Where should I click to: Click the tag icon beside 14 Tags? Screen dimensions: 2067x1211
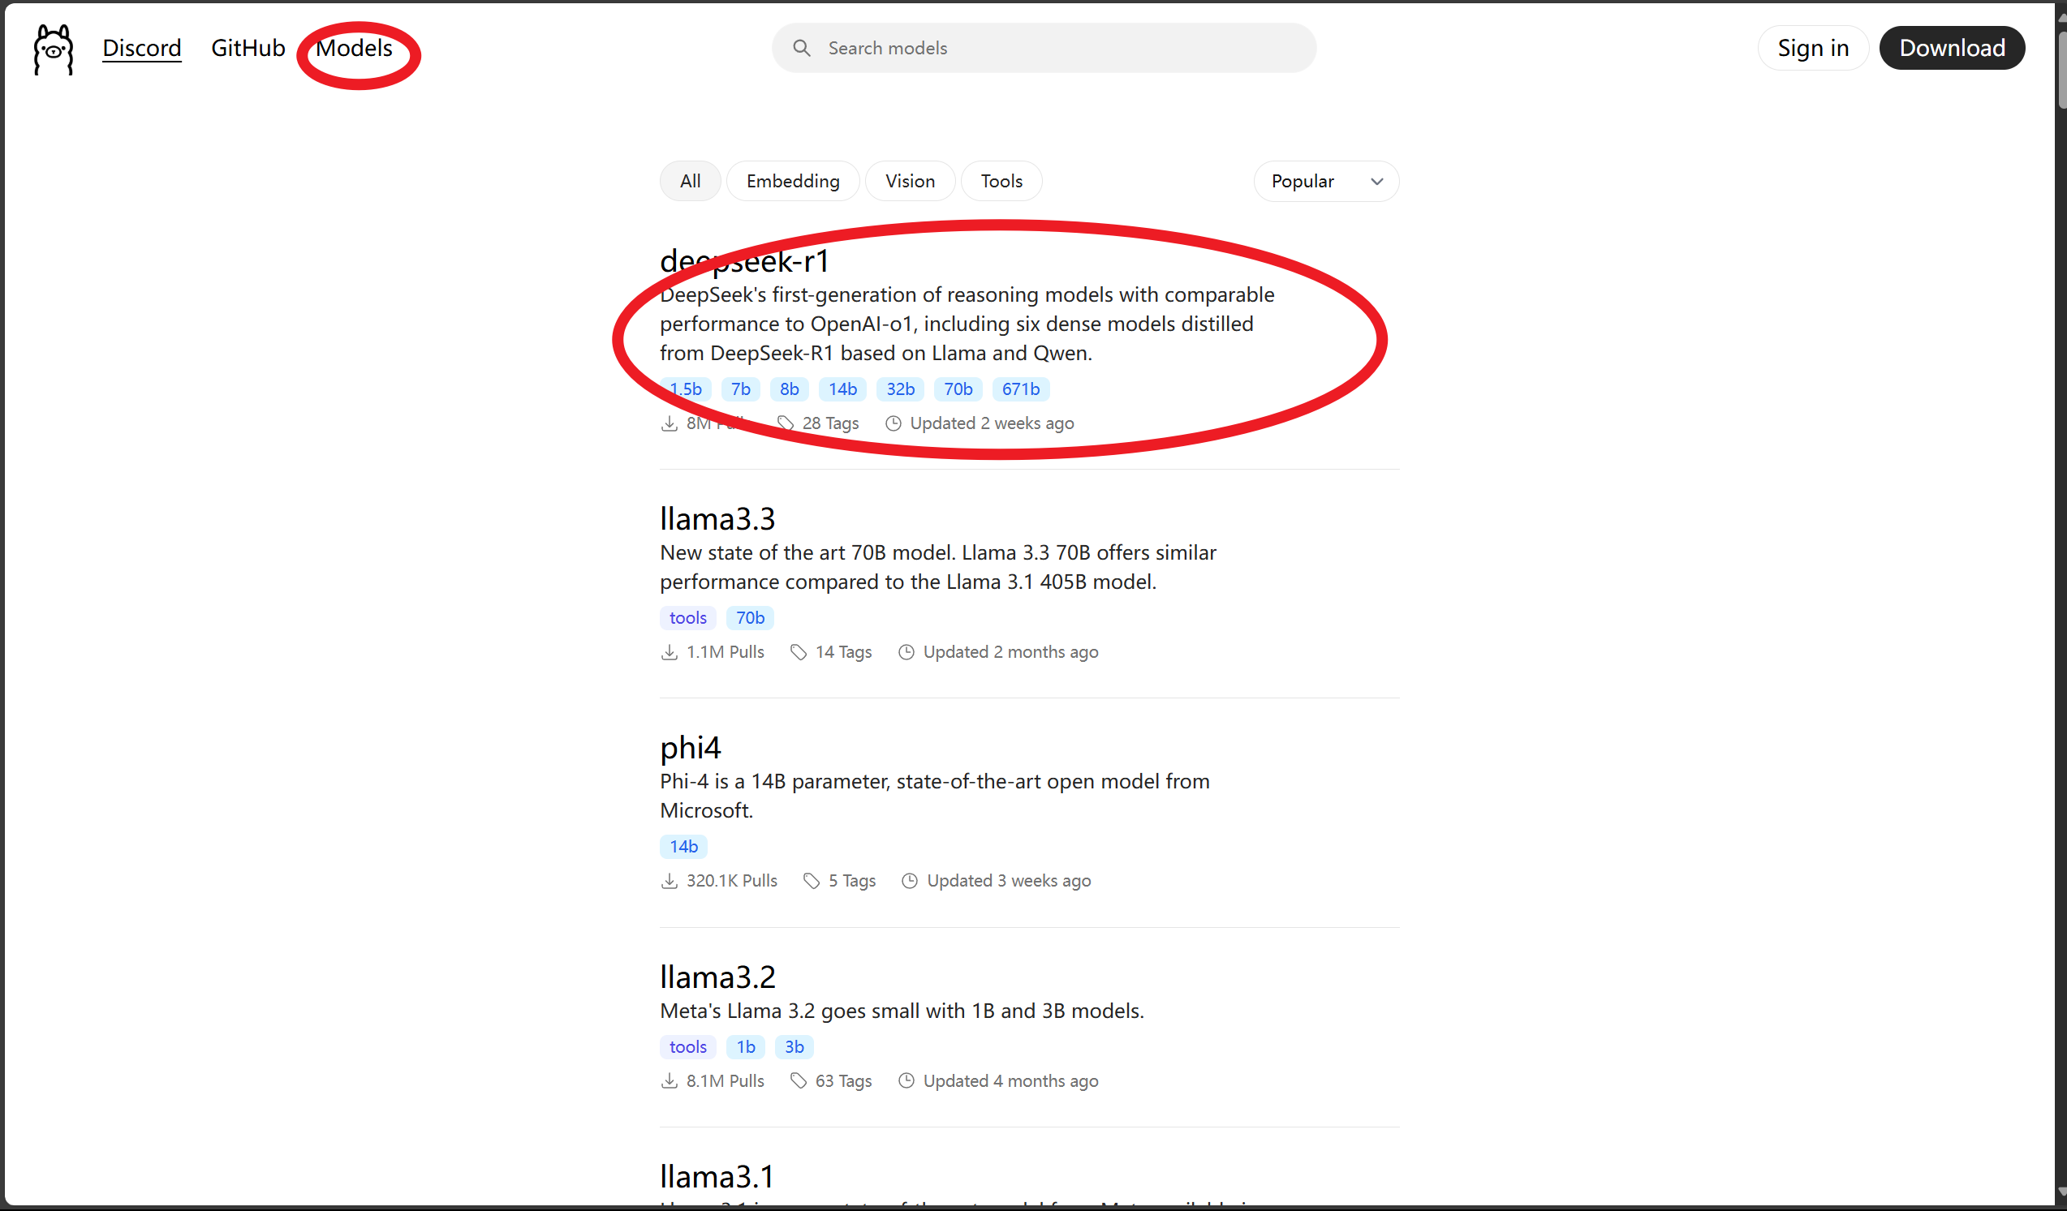click(x=798, y=652)
